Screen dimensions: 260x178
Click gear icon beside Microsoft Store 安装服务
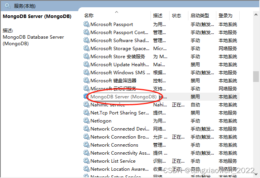point(87,56)
